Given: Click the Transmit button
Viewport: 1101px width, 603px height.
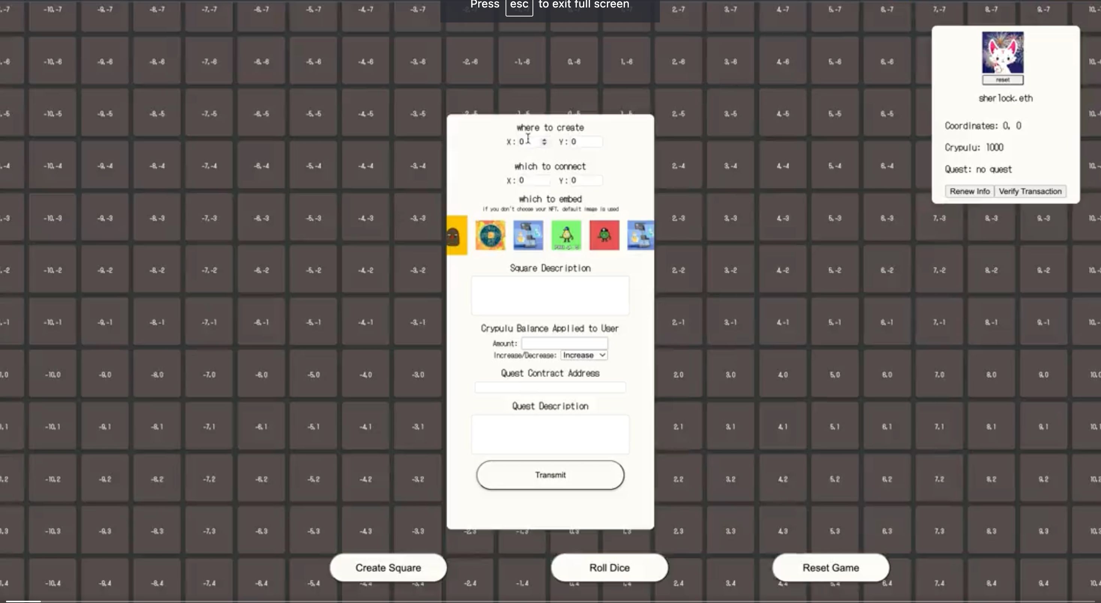Looking at the screenshot, I should [550, 475].
